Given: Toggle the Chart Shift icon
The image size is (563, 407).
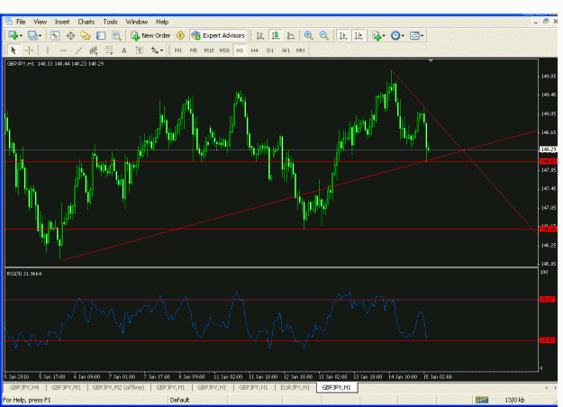Looking at the screenshot, I should 359,35.
